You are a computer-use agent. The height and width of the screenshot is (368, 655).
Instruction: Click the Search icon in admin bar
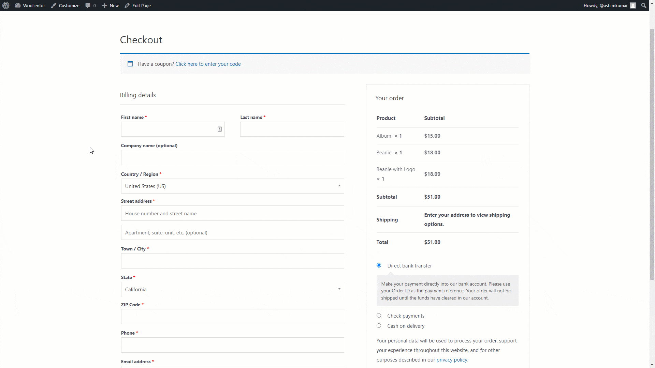point(644,5)
